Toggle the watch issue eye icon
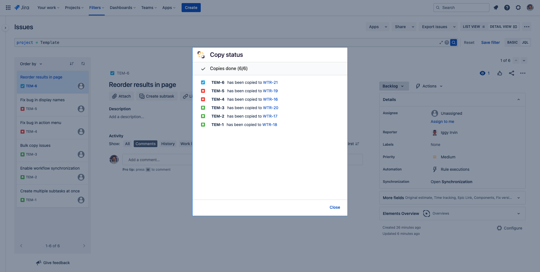The width and height of the screenshot is (540, 272). point(482,73)
